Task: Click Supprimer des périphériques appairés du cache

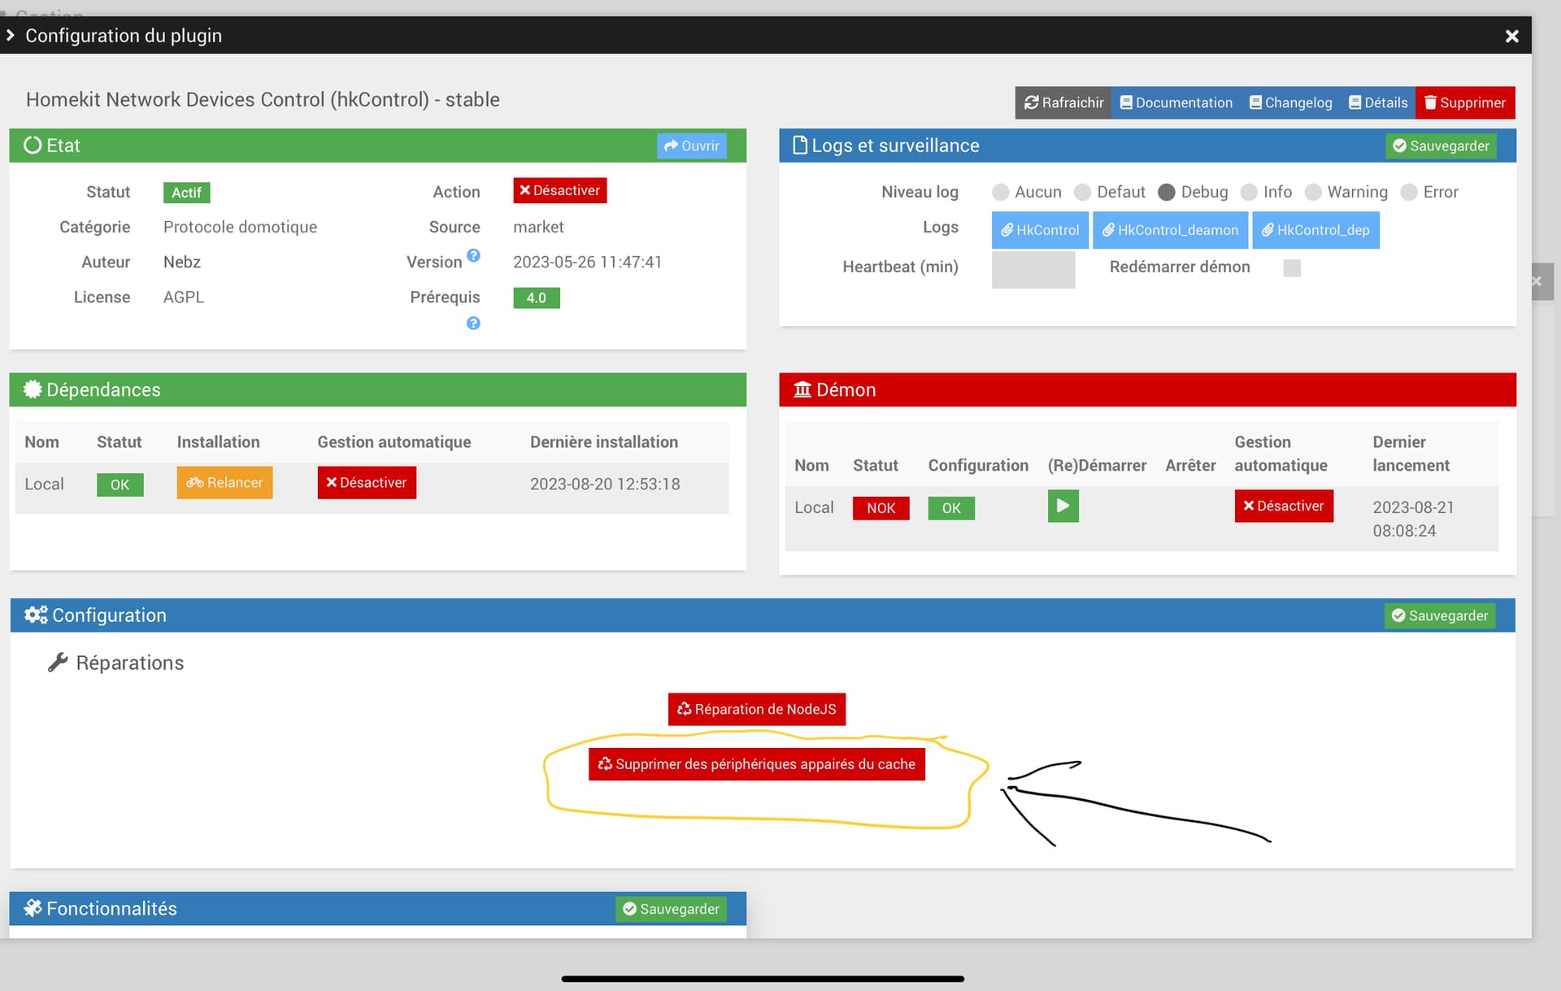Action: [756, 764]
